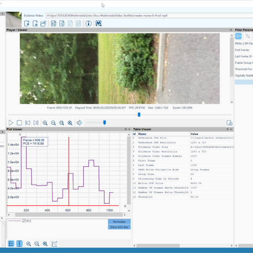The width and height of the screenshot is (253, 253).
Task: Select the Evidence Video Frames Number row
Action: point(183,156)
